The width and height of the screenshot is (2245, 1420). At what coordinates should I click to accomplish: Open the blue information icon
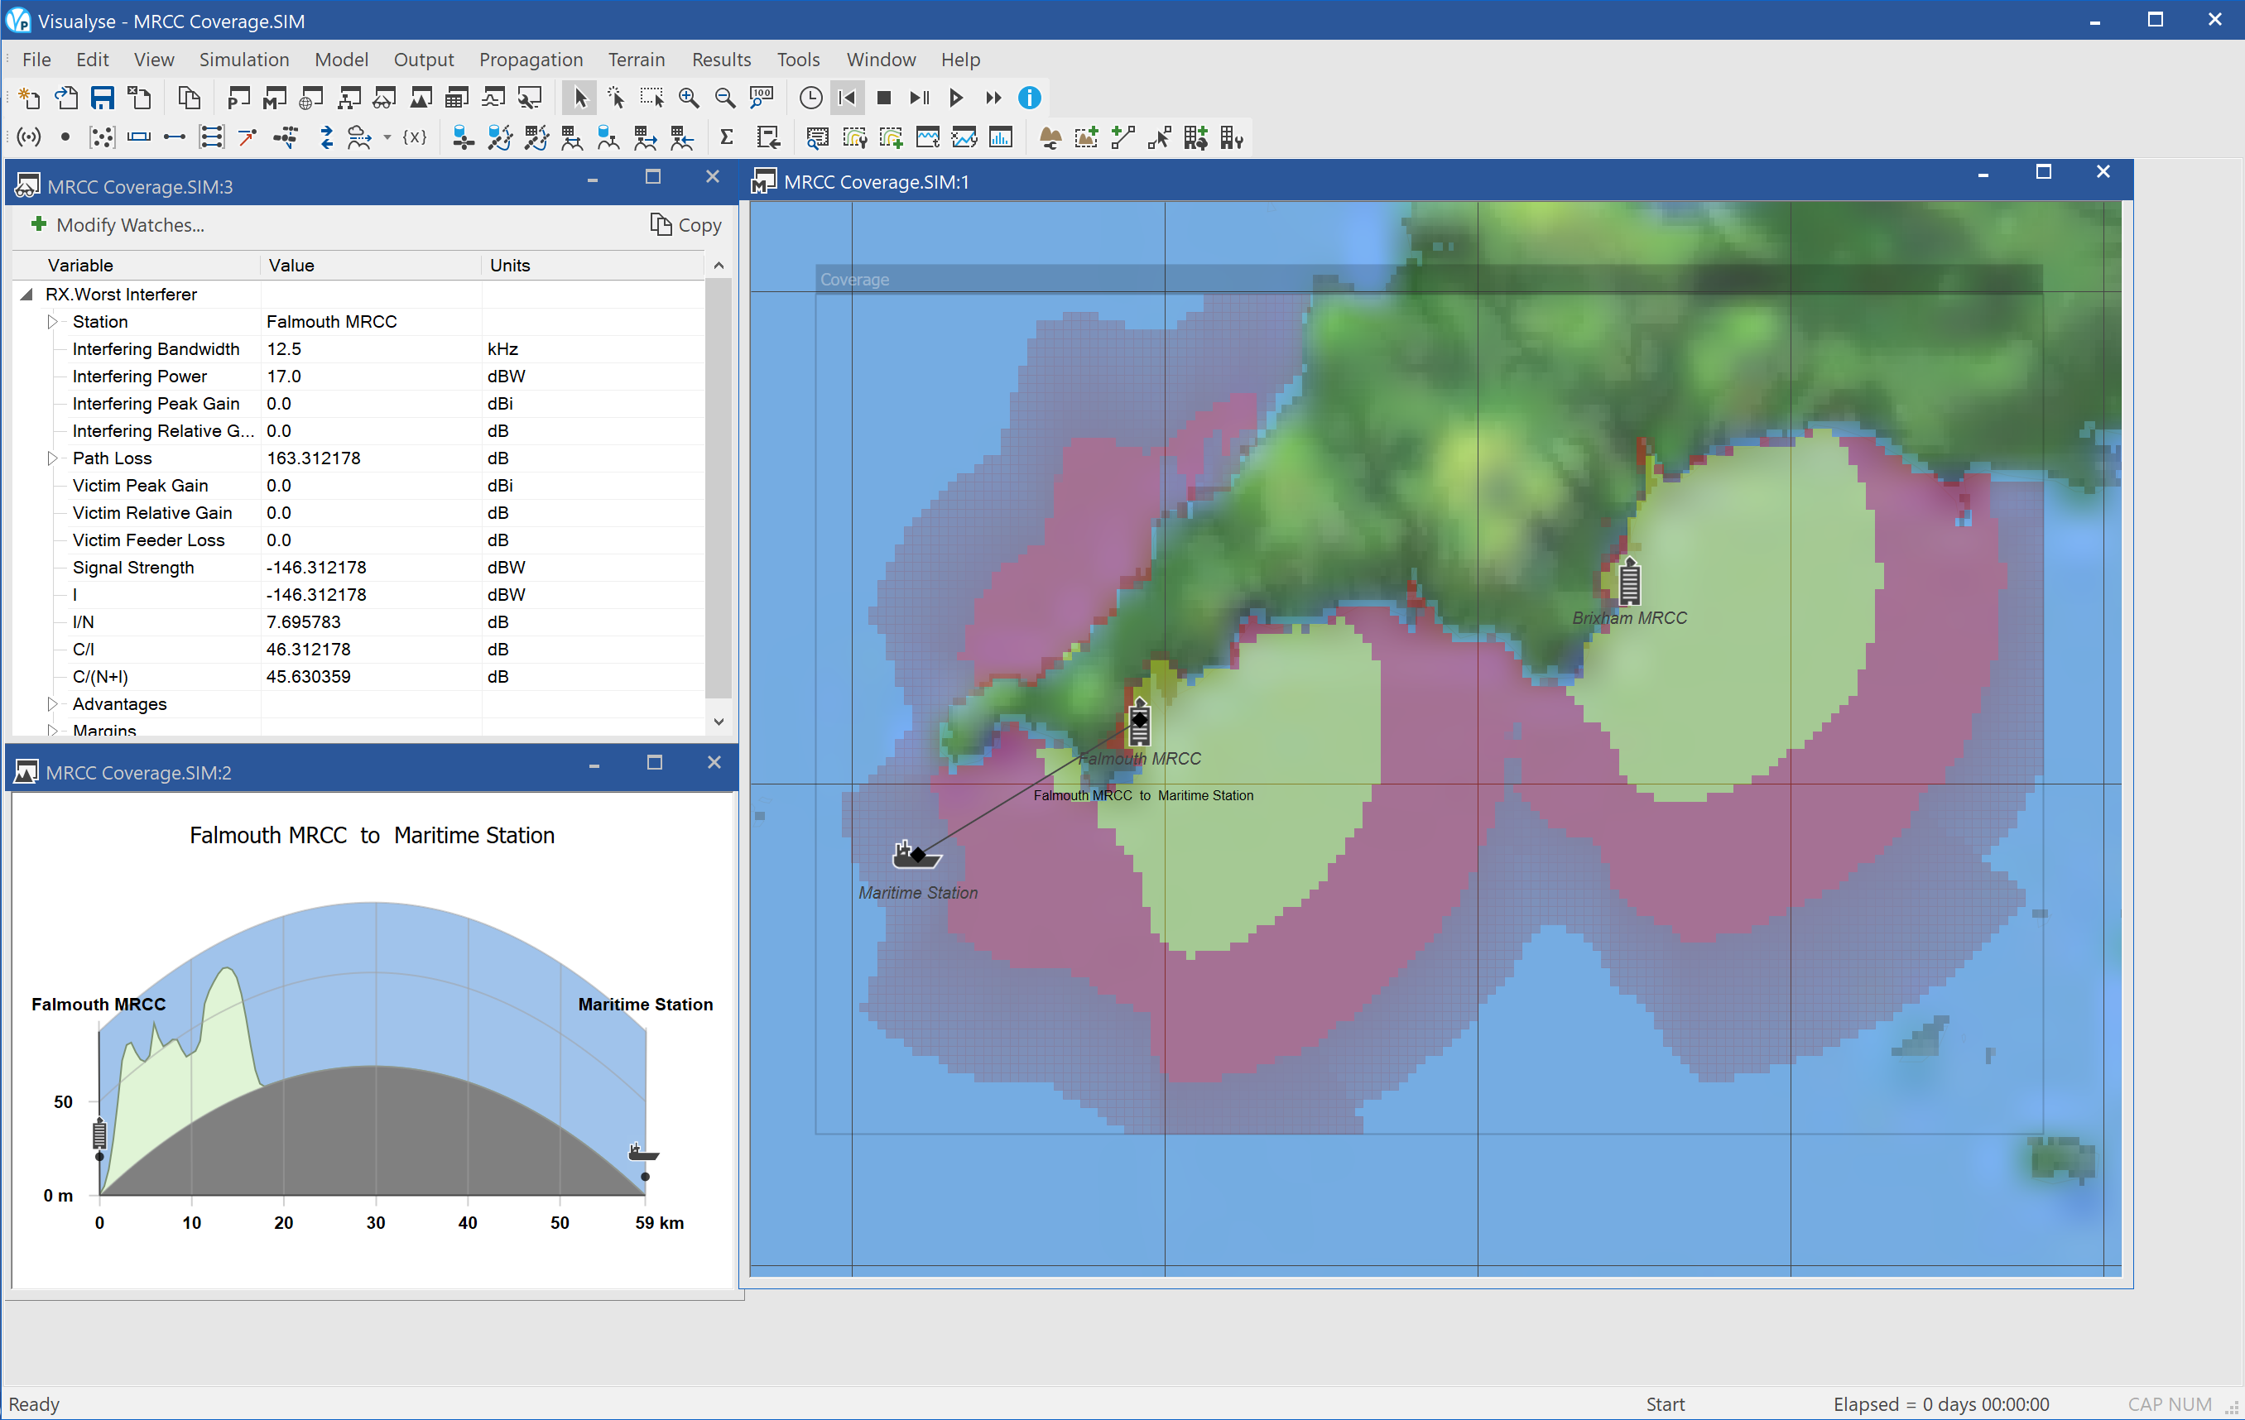coord(1029,98)
